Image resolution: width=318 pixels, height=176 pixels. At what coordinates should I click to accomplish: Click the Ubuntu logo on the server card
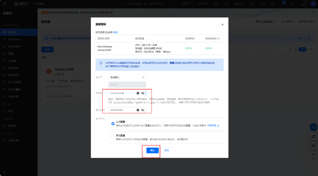pyautogui.click(x=49, y=71)
